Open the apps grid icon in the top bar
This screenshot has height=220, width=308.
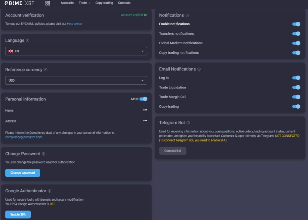pos(48,3)
